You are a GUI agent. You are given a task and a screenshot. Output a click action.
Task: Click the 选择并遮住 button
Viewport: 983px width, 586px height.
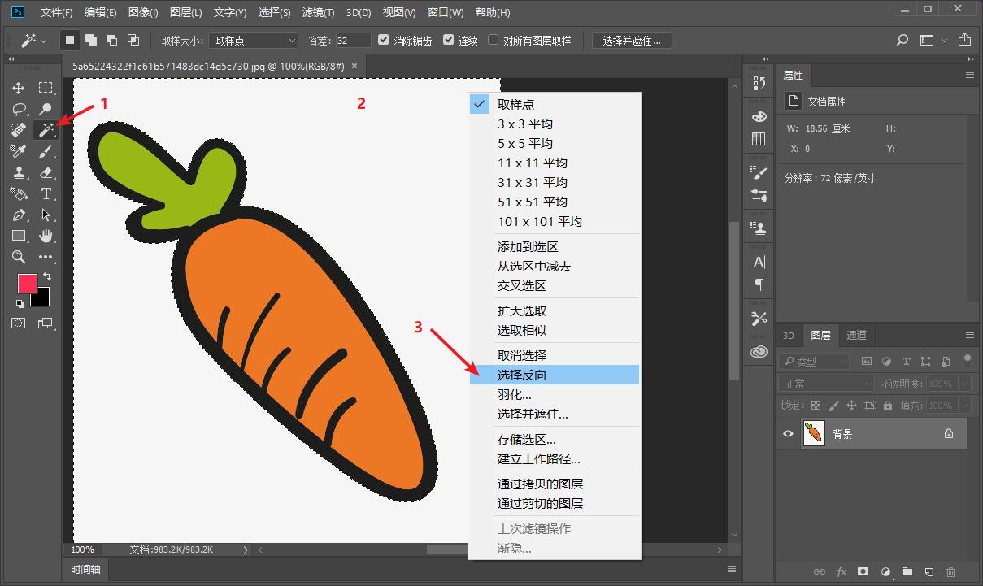pos(631,40)
